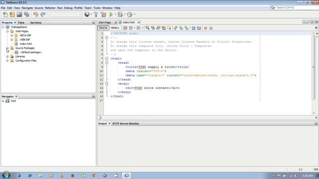This screenshot has height=179, width=319.
Task: Click the Internet Explorer taskbar icon
Action: coord(30,176)
